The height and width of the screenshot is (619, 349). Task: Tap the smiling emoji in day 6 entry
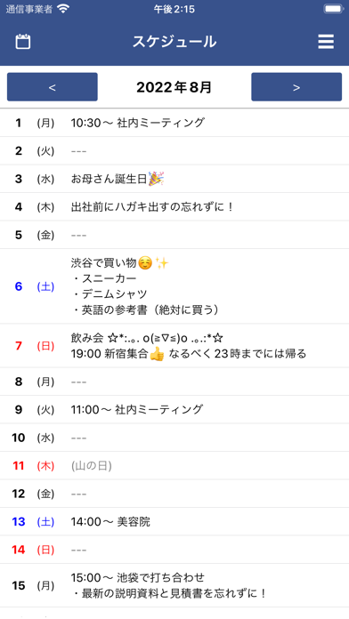(145, 263)
